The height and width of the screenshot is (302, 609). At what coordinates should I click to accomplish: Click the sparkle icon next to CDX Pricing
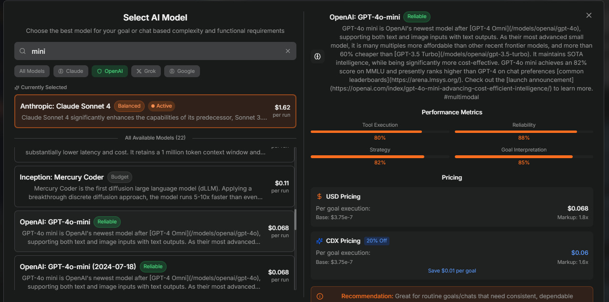[319, 241]
